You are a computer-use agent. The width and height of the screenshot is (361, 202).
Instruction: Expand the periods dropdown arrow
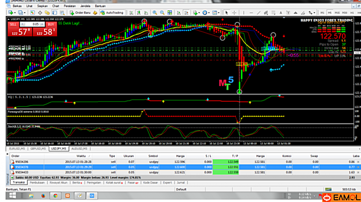(x=209, y=13)
